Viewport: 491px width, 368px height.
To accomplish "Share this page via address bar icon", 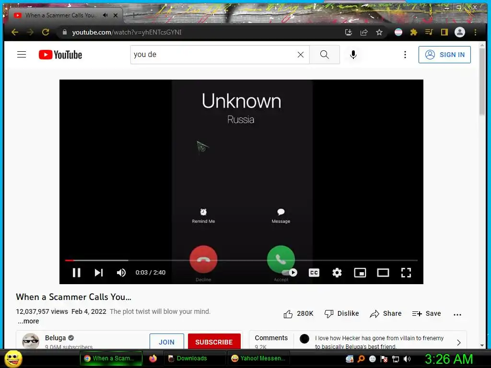I will [364, 32].
